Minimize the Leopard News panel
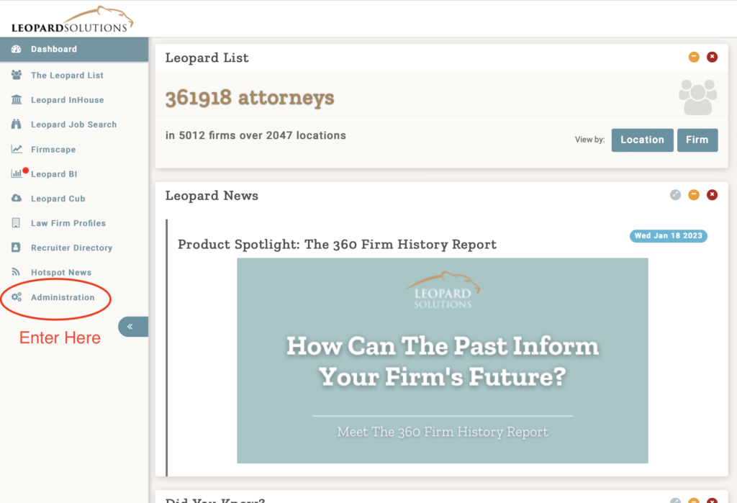This screenshot has height=503, width=737. 694,194
